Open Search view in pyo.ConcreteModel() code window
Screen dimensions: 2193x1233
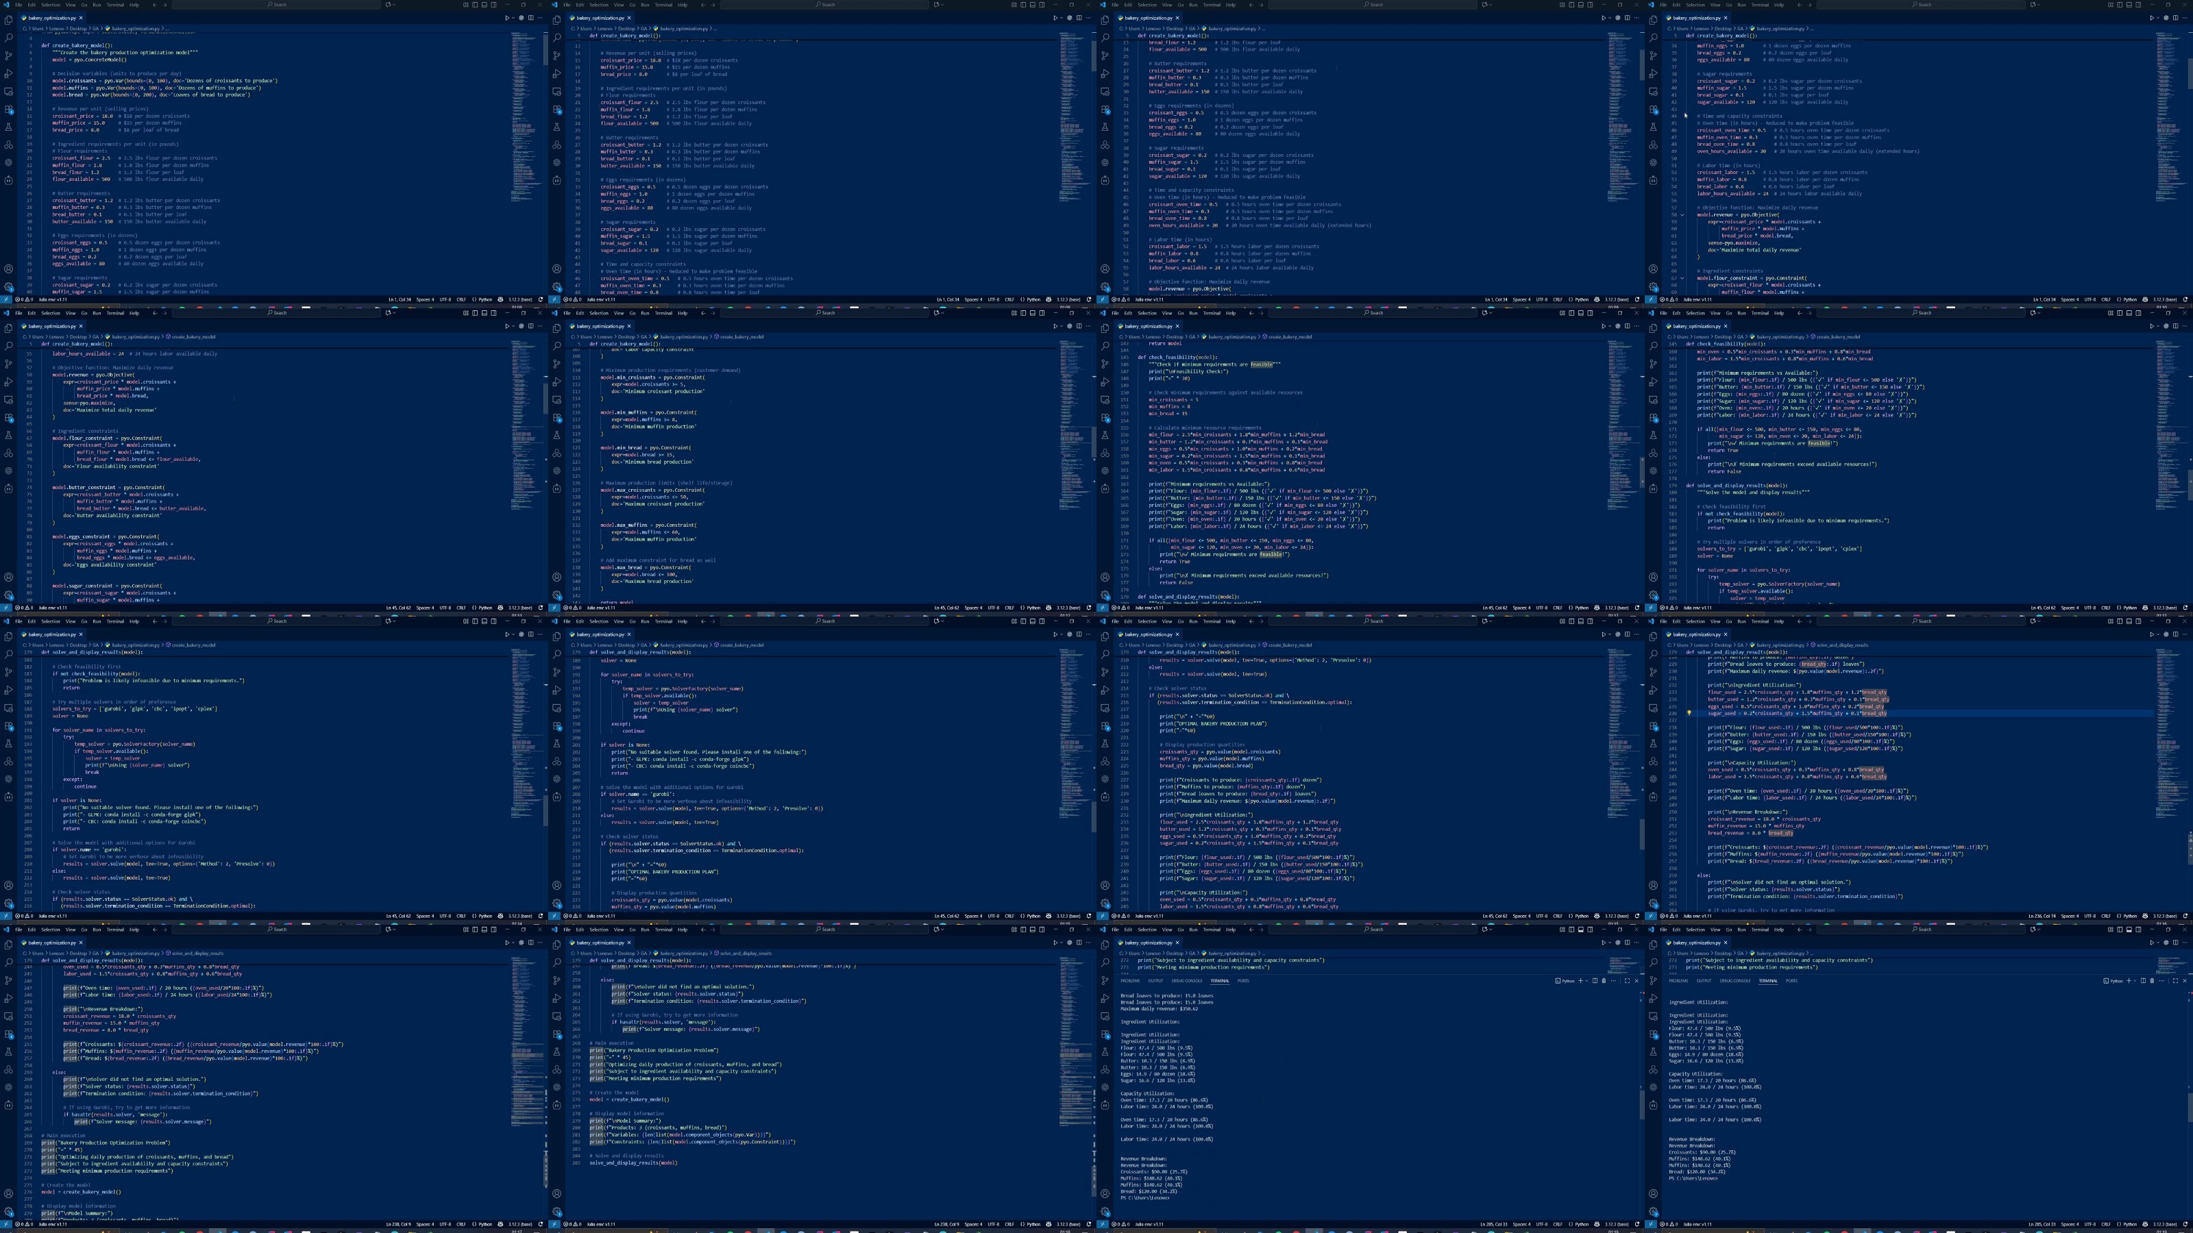click(8, 38)
